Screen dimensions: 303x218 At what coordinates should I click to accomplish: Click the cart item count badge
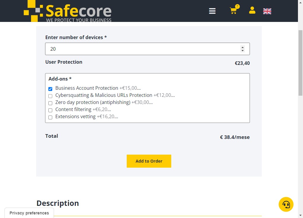pos(237,7)
